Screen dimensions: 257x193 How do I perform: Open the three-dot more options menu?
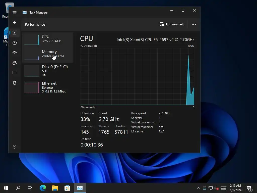click(x=194, y=24)
